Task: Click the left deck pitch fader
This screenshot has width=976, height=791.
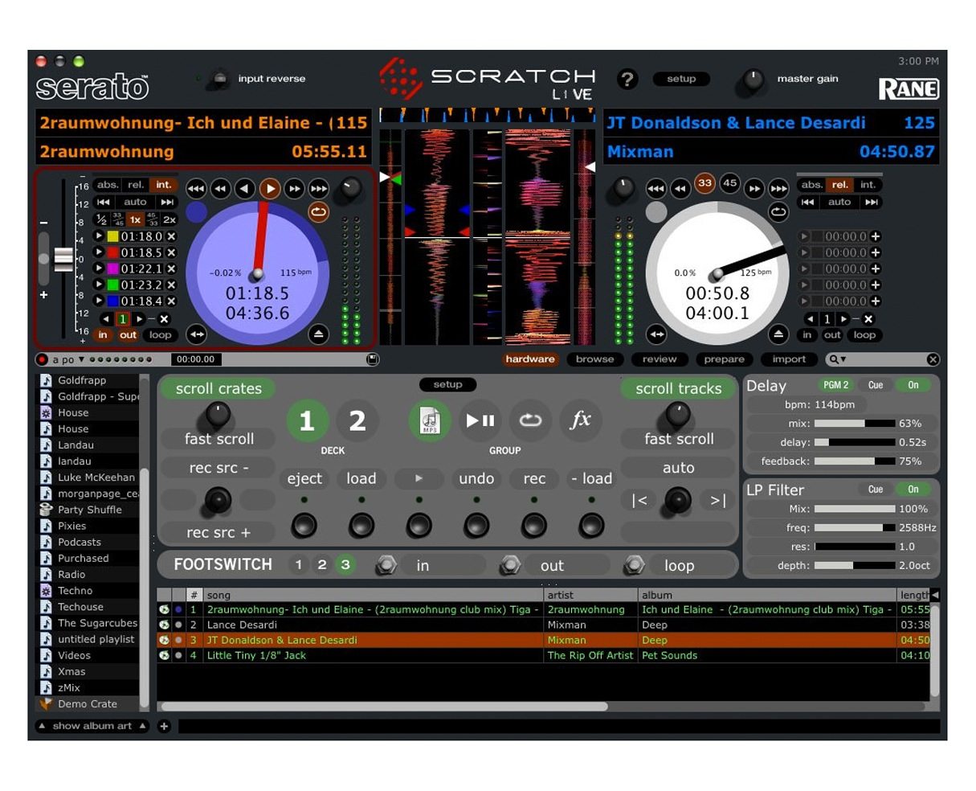Action: point(63,258)
